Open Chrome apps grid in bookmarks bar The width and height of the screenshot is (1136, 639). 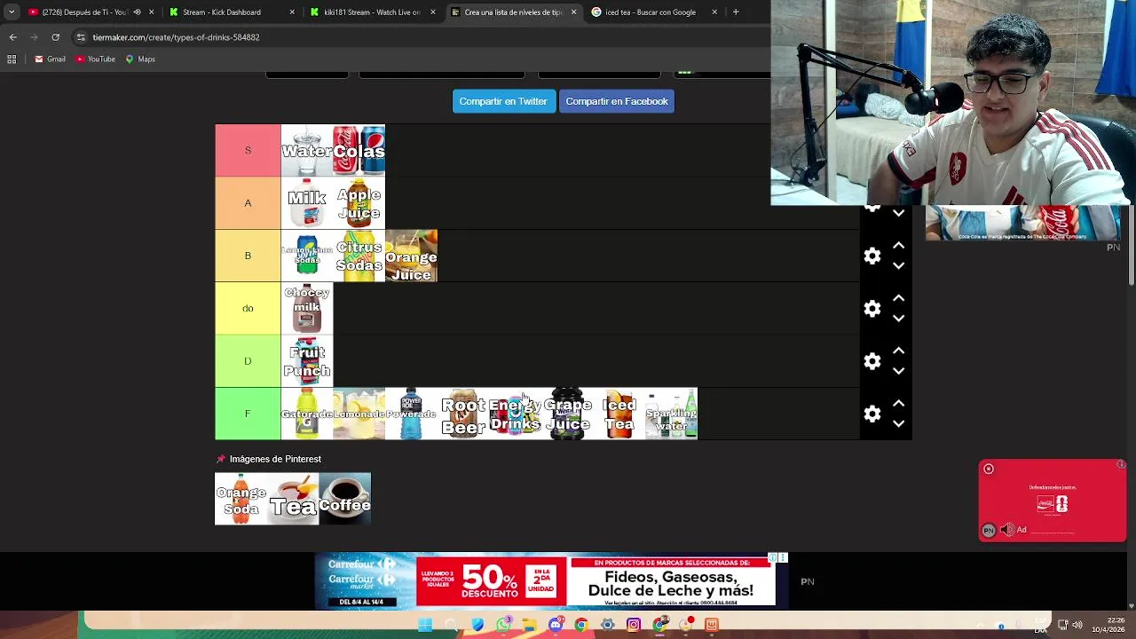click(x=12, y=59)
